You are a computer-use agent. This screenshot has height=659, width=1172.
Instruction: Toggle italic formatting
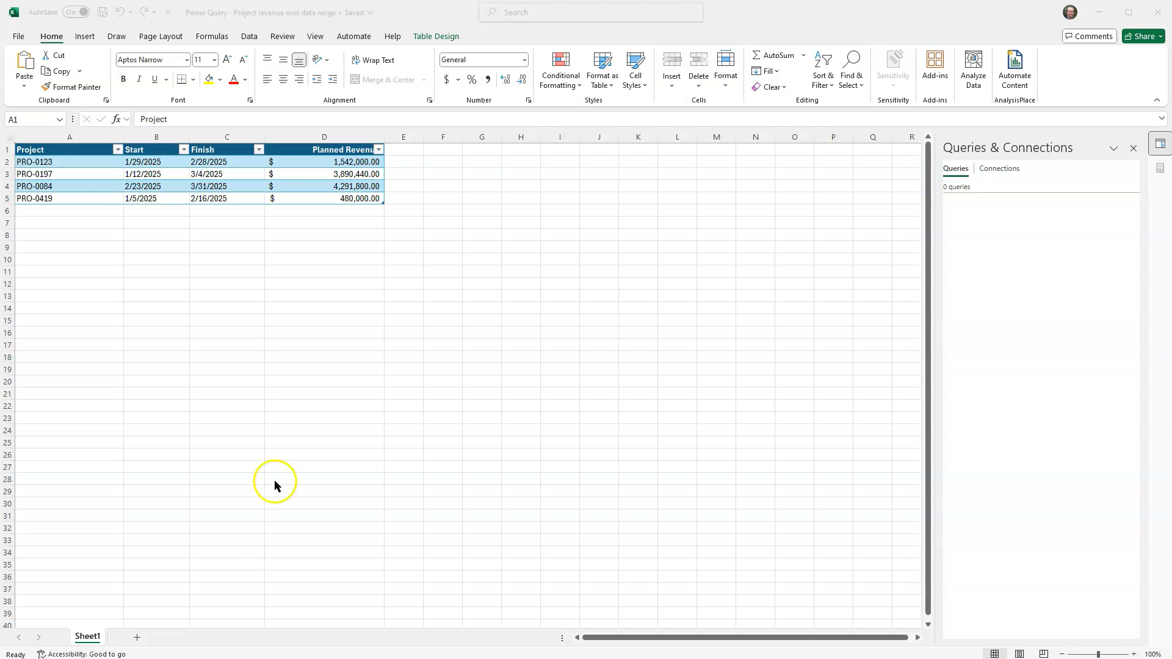coord(139,79)
